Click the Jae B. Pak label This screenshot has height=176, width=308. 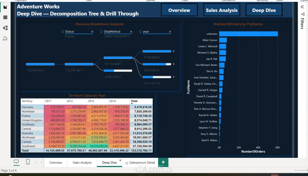212,59
